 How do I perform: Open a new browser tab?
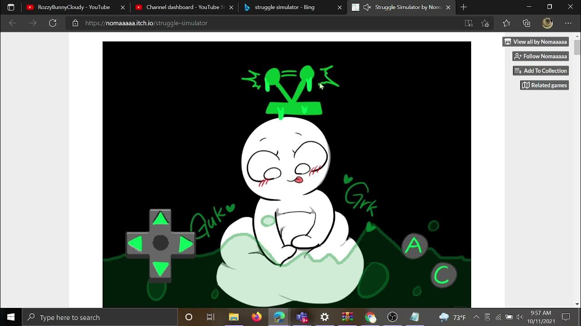463,7
